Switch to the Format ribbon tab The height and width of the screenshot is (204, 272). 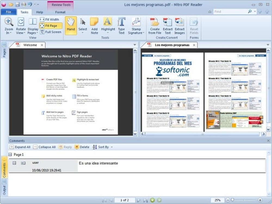[60, 12]
